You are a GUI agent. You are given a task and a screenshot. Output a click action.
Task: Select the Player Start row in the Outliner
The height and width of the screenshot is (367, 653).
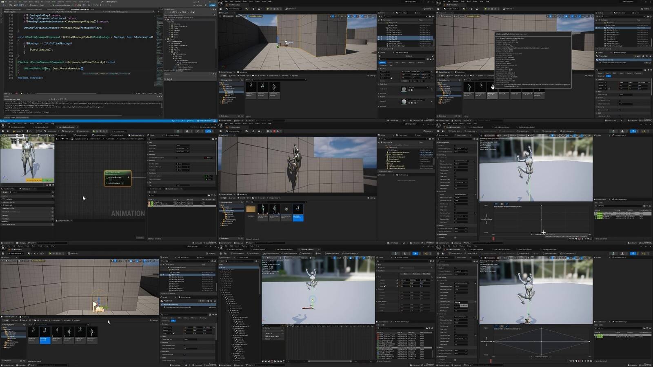pyautogui.click(x=187, y=275)
